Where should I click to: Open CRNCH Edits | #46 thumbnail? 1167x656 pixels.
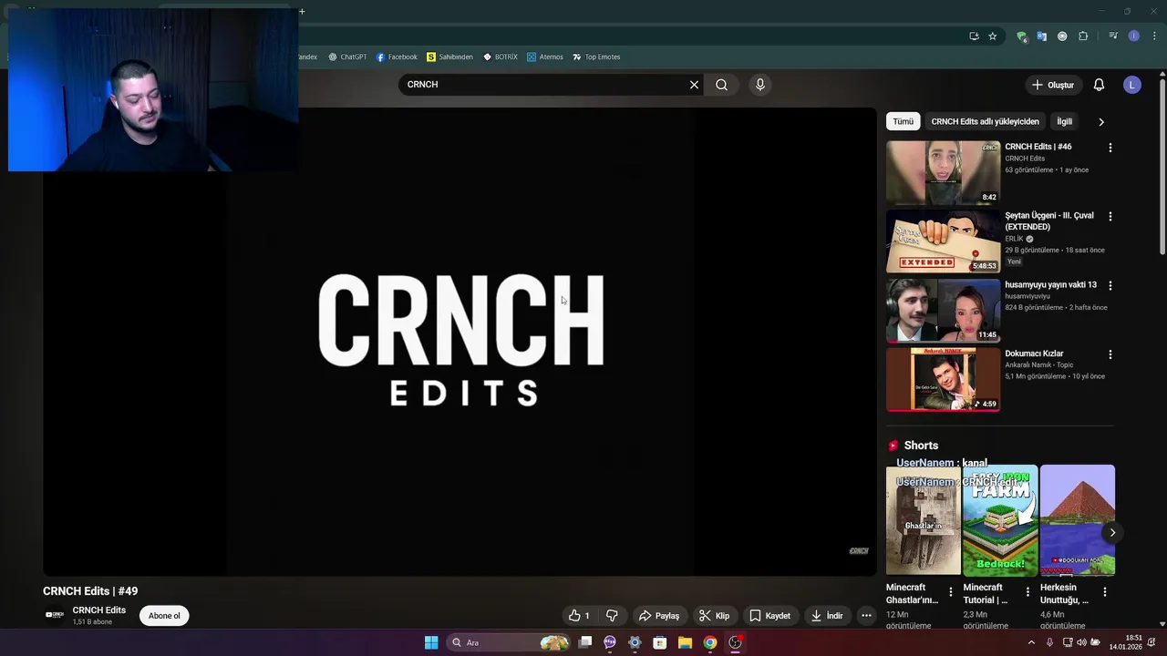pyautogui.click(x=943, y=172)
